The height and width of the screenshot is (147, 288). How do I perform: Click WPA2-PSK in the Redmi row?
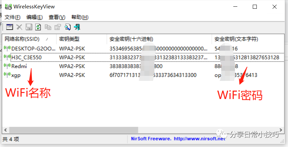[x=72, y=66]
